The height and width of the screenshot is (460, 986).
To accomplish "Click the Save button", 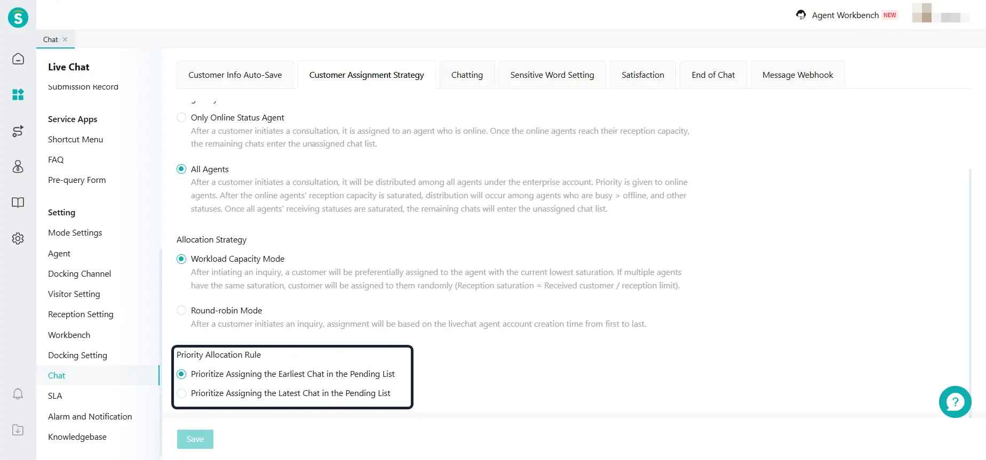I will (195, 439).
